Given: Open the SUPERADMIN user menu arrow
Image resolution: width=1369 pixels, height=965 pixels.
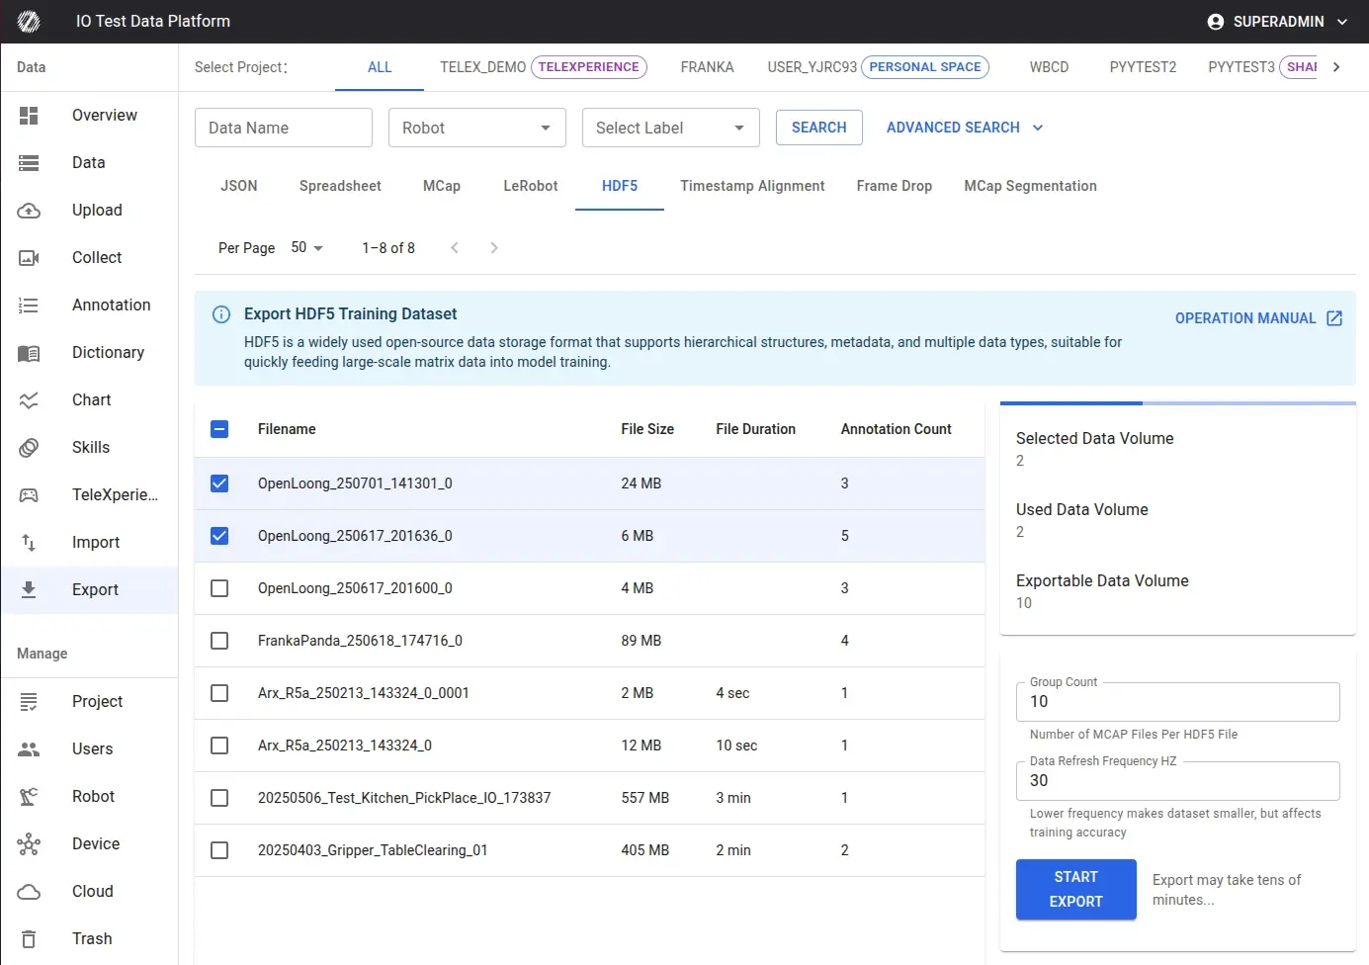Looking at the screenshot, I should (1342, 22).
